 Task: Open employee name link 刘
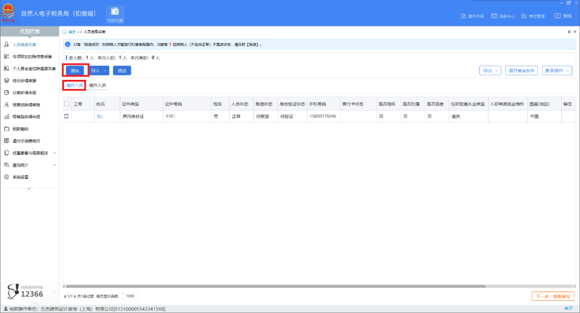pos(99,116)
